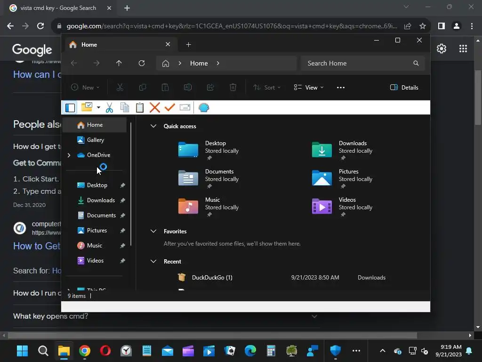The image size is (482, 362).
Task: Open the New dropdown in File Explorer
Action: pyautogui.click(x=85, y=87)
